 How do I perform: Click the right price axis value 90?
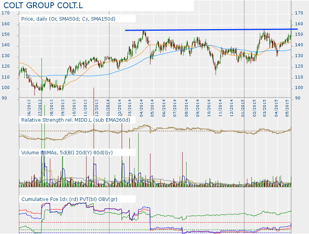tap(298, 98)
